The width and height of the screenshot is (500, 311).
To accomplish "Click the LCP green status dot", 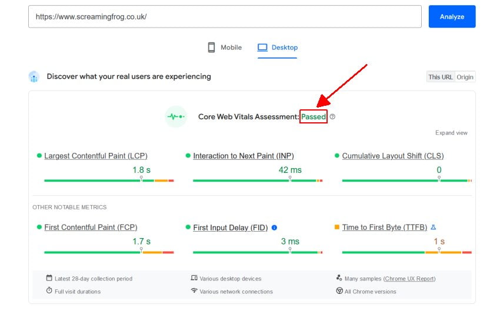I will point(39,155).
